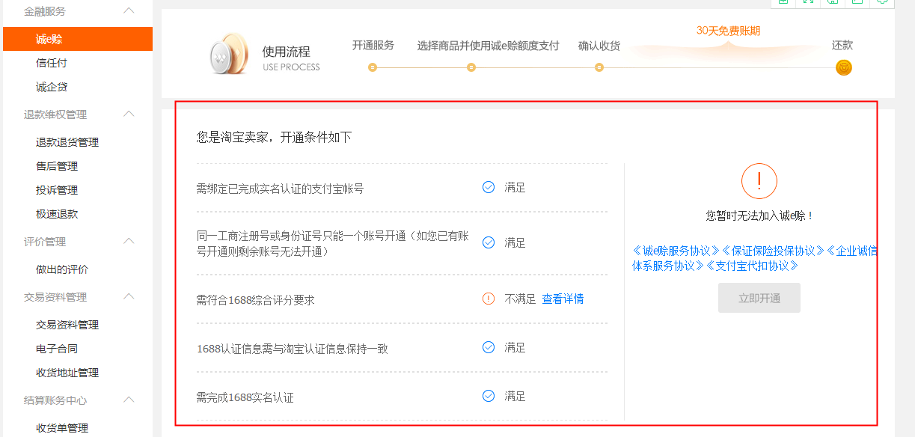Click the check icon for 淘宝认证信息保持一致 condition
915x437 pixels.
click(489, 347)
